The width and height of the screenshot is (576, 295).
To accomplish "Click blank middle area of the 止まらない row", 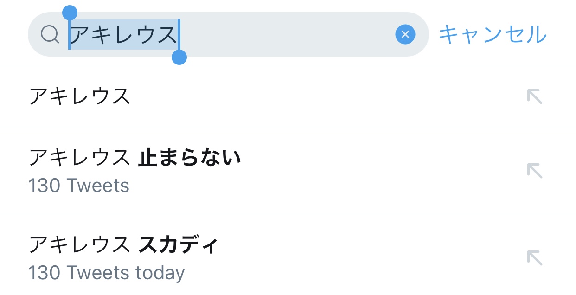I will tap(371, 171).
